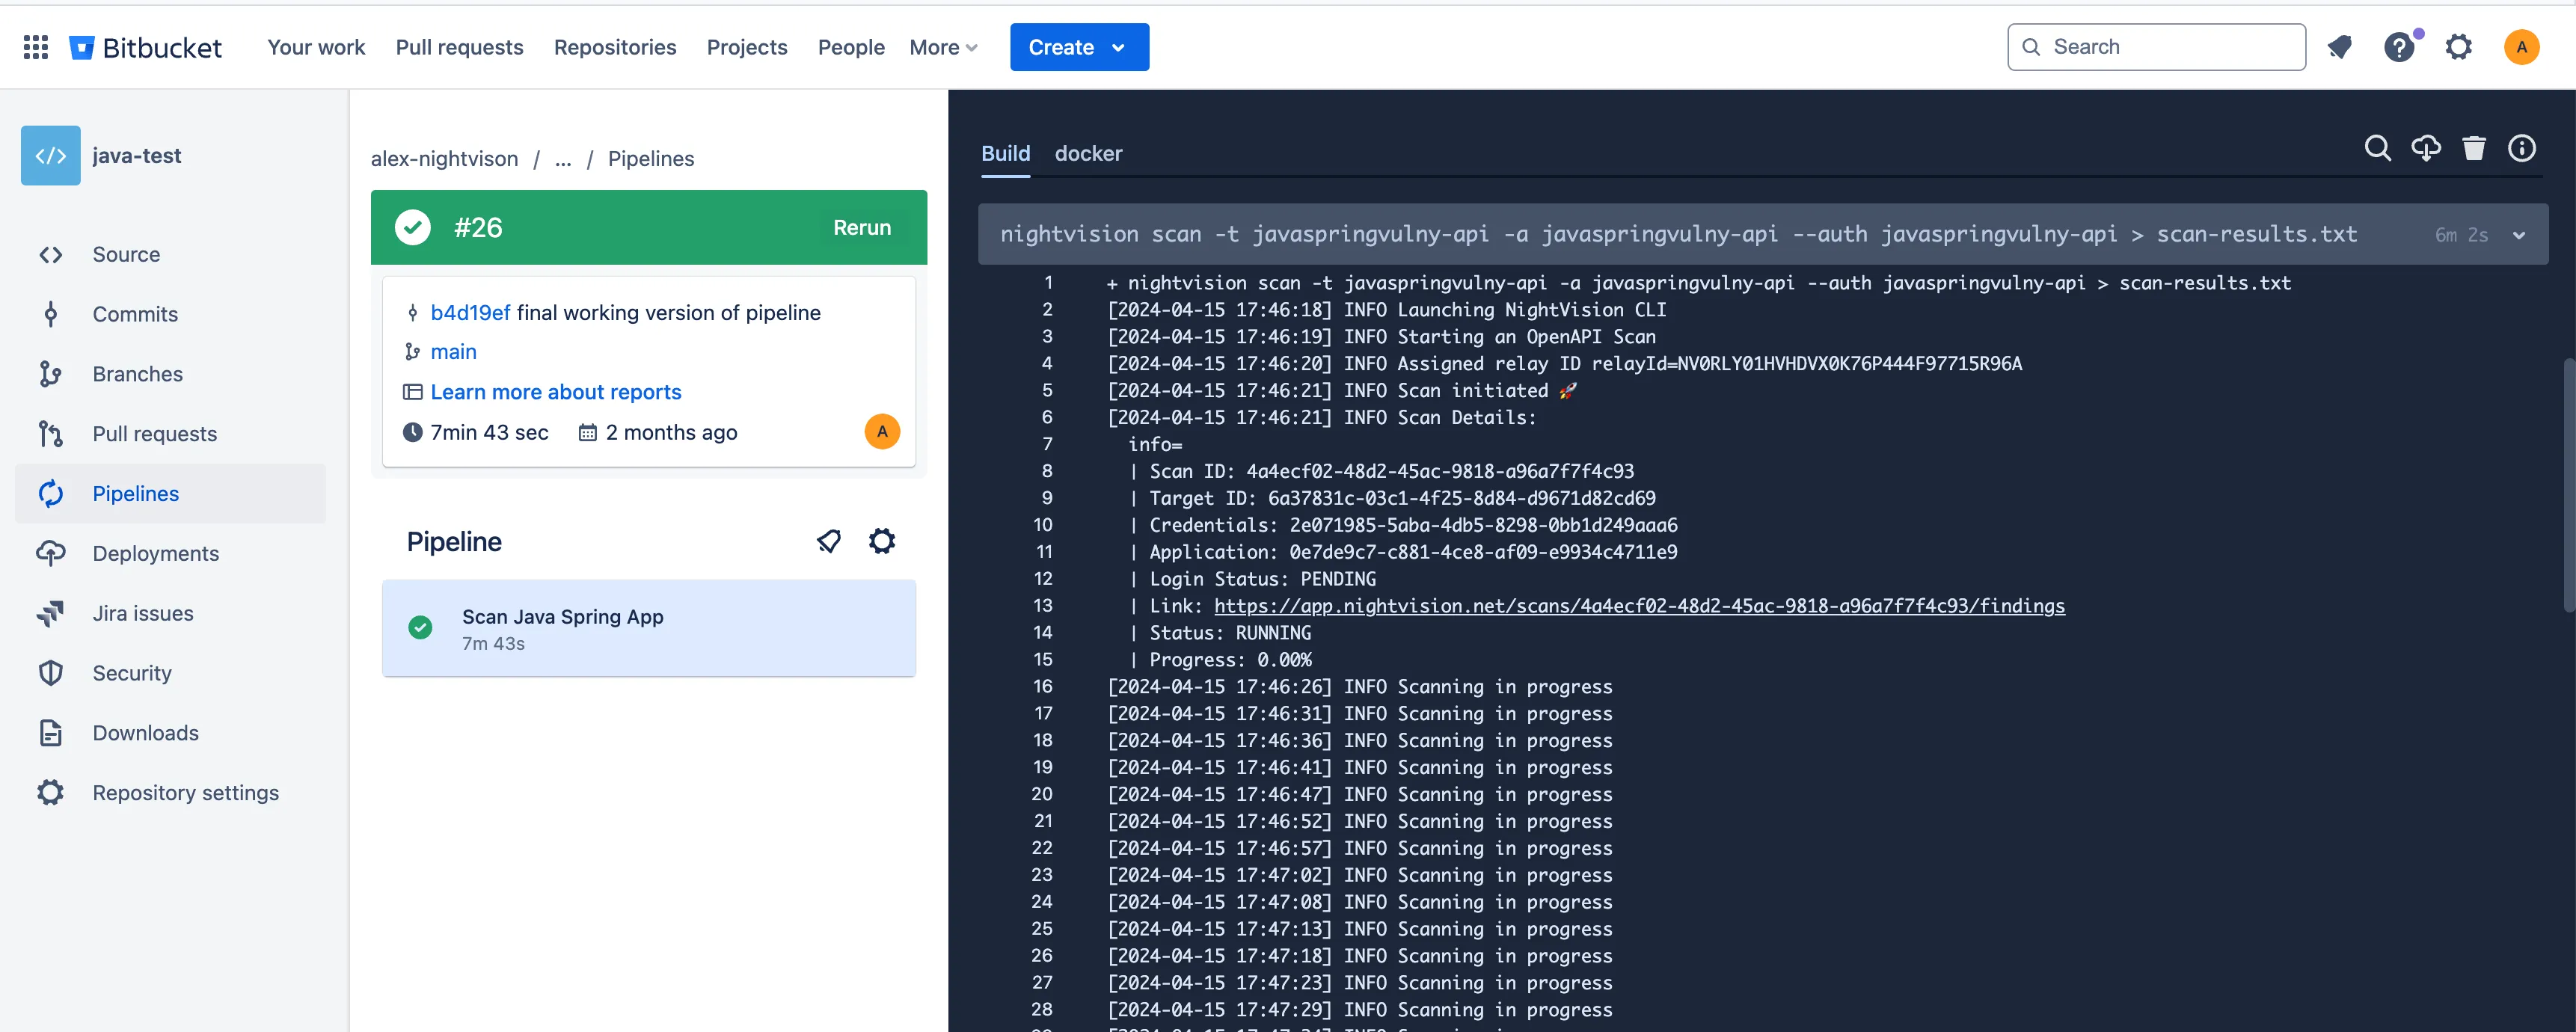Open java-test repository name

137,156
